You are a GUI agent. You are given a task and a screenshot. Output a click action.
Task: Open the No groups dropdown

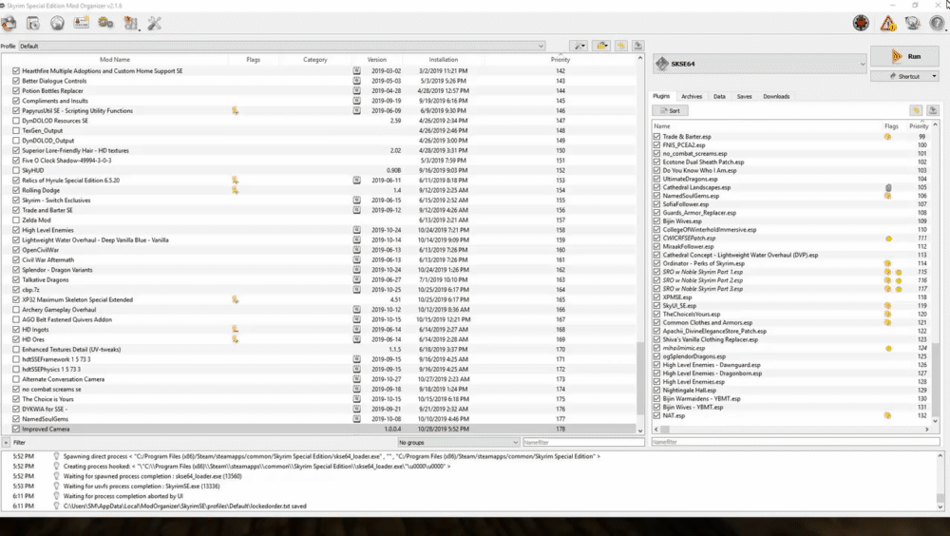[459, 443]
